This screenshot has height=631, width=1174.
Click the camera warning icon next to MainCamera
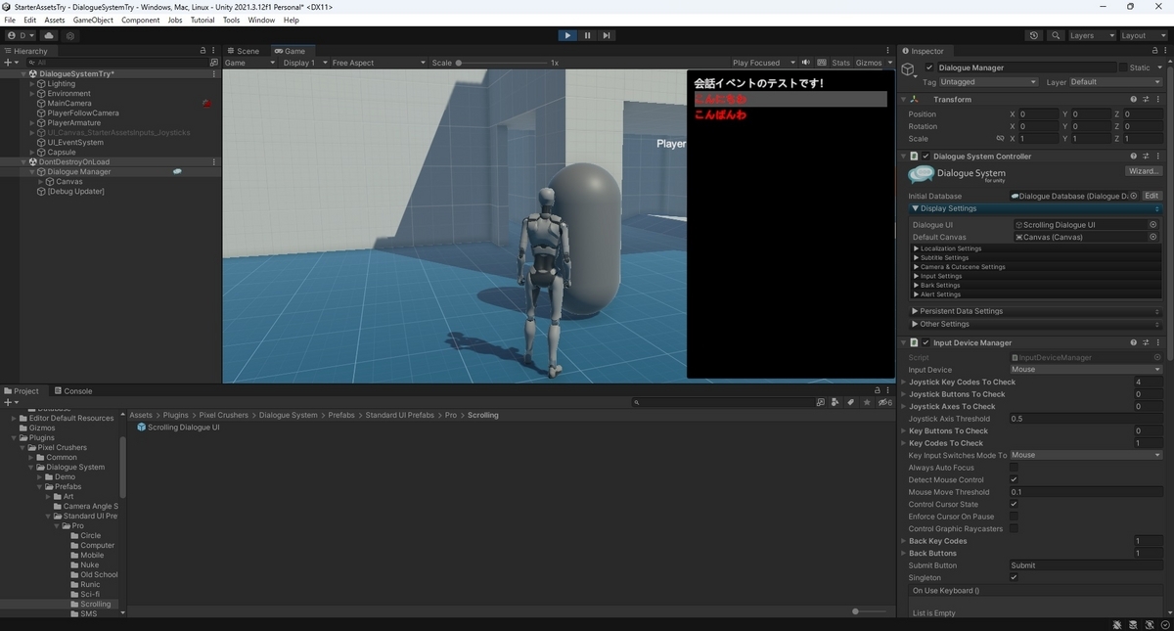(x=206, y=103)
